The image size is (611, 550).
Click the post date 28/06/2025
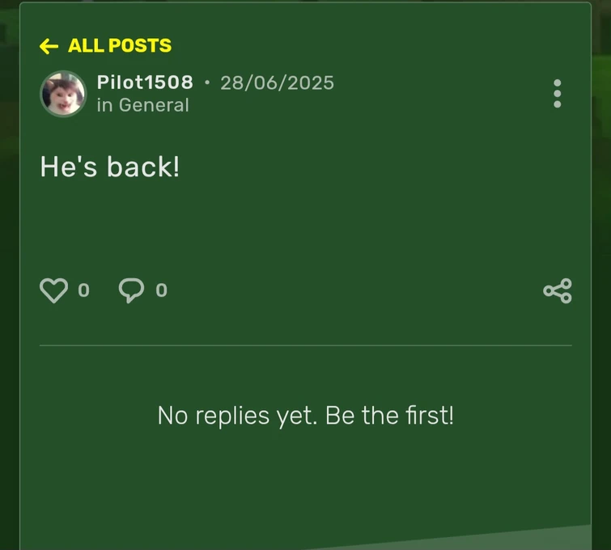pos(277,82)
